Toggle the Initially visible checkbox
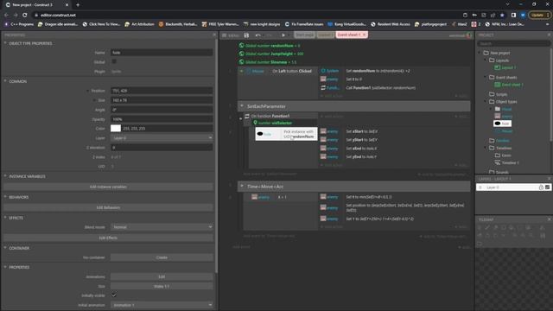 (x=114, y=295)
